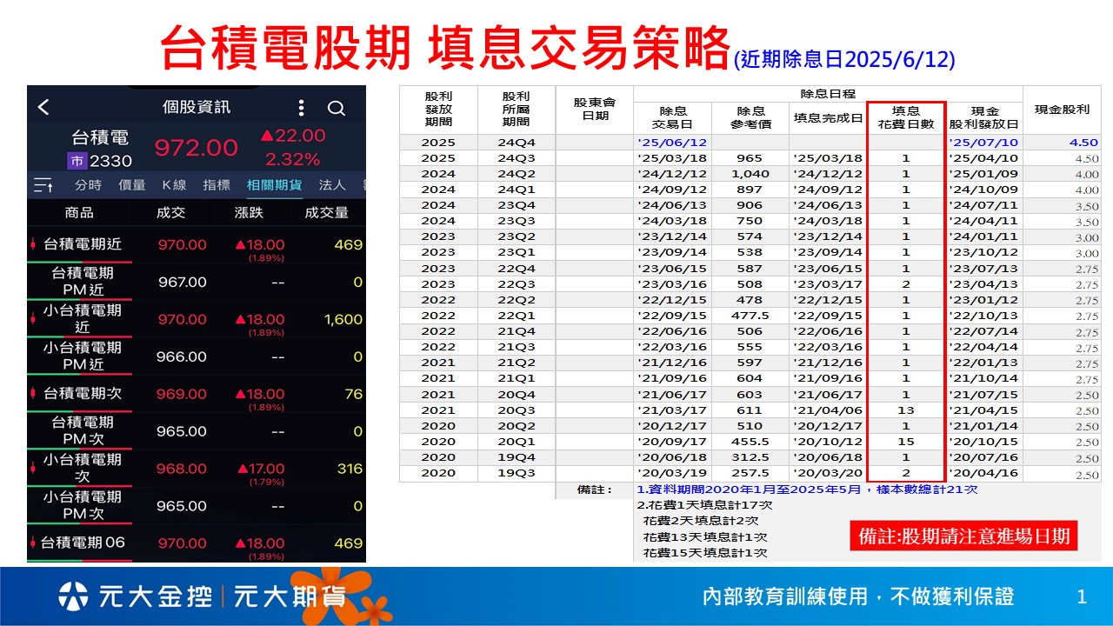Click the 填息完成日 table header
The width and height of the screenshot is (1113, 626).
(828, 117)
